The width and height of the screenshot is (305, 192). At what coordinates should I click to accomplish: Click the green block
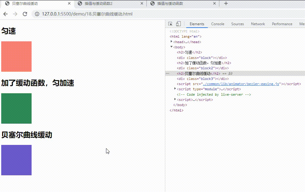point(16,108)
